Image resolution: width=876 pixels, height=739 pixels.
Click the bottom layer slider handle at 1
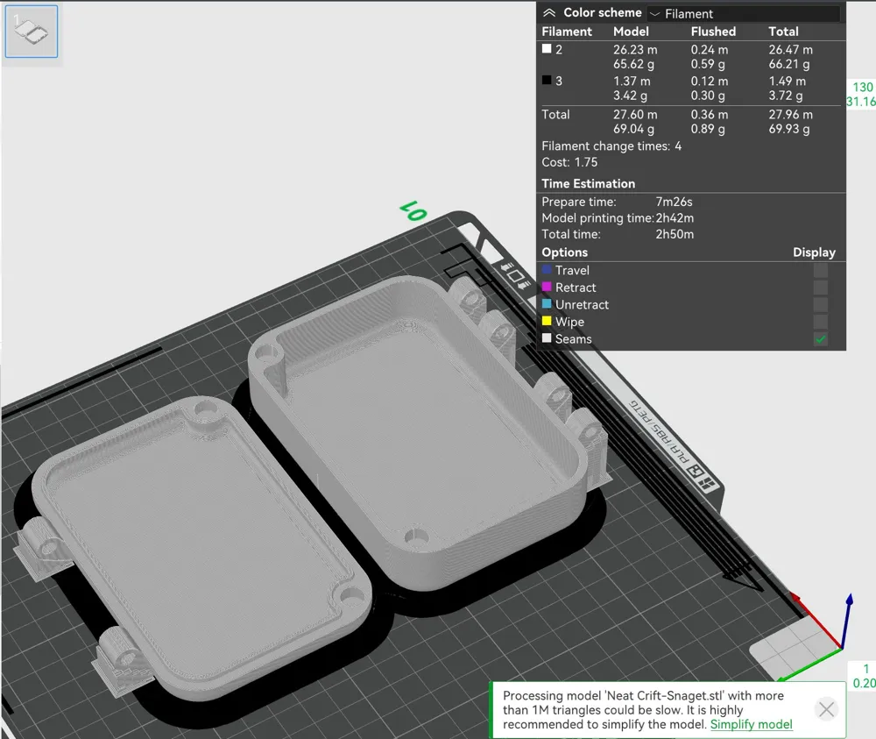[864, 676]
